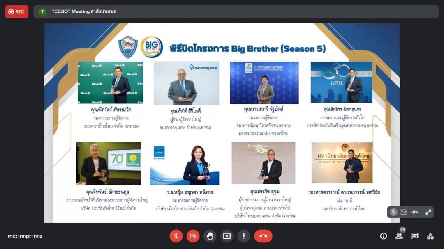Select the TCCBOT Meeting presenting label

click(x=84, y=11)
